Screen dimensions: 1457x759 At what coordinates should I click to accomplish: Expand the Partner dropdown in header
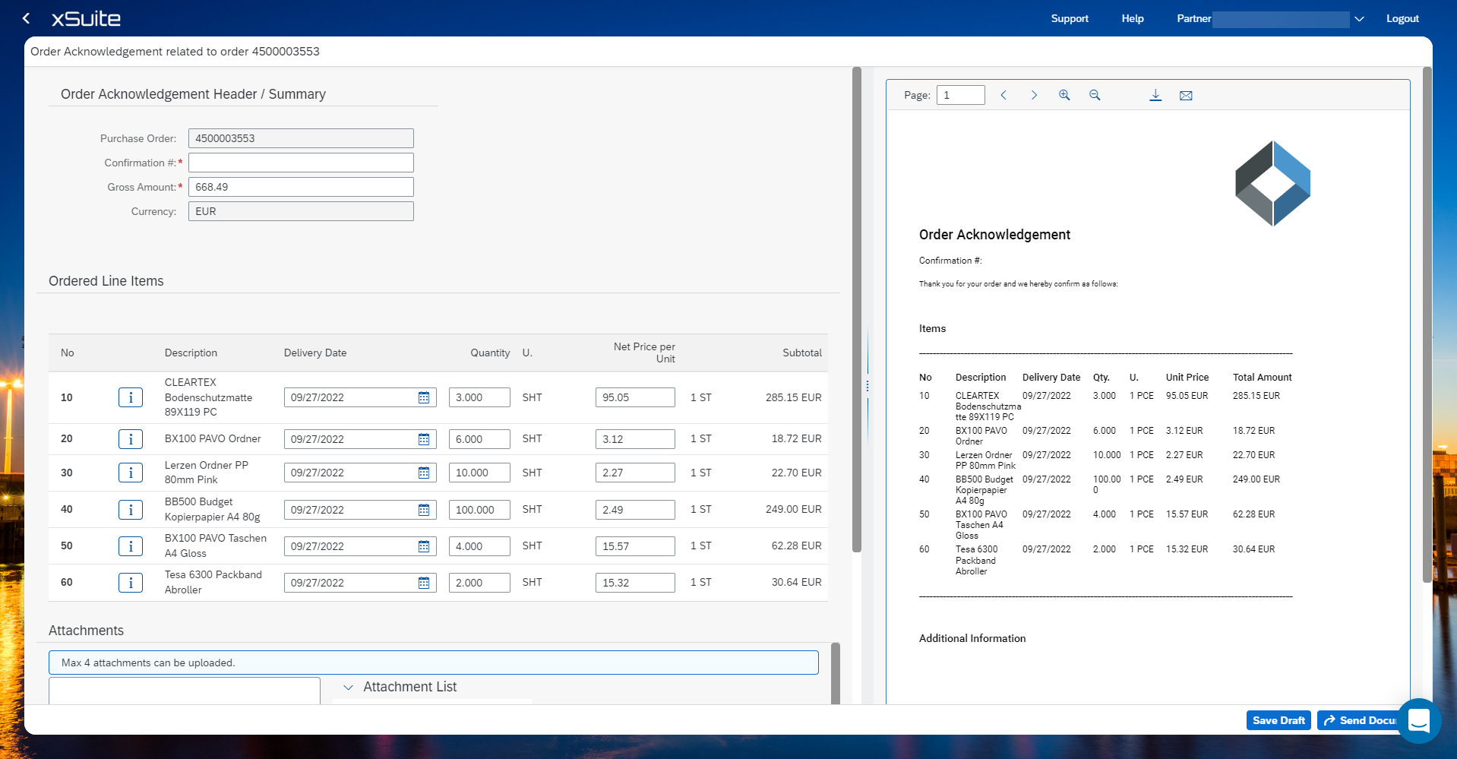pyautogui.click(x=1359, y=19)
